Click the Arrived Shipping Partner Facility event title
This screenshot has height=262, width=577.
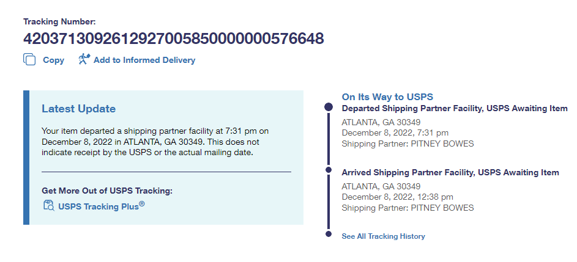pos(450,172)
